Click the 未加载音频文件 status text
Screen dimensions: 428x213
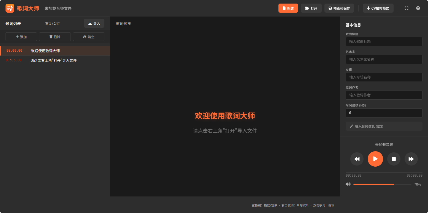click(58, 9)
